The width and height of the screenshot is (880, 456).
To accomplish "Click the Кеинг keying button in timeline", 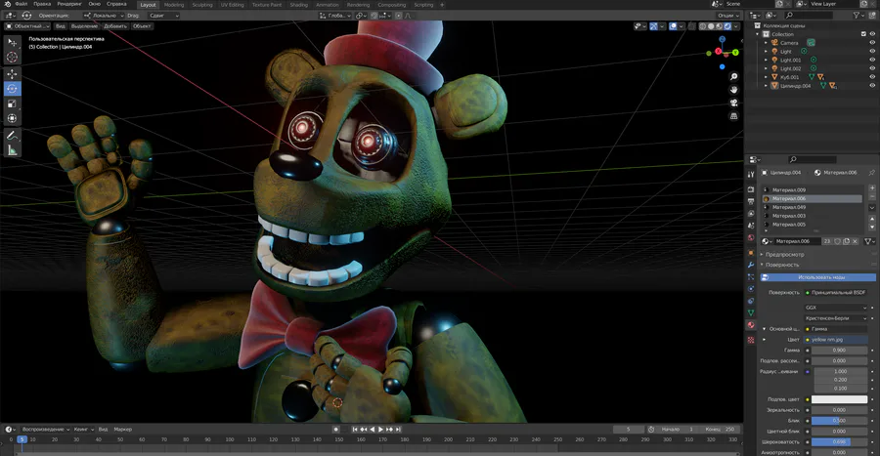I will tap(83, 429).
